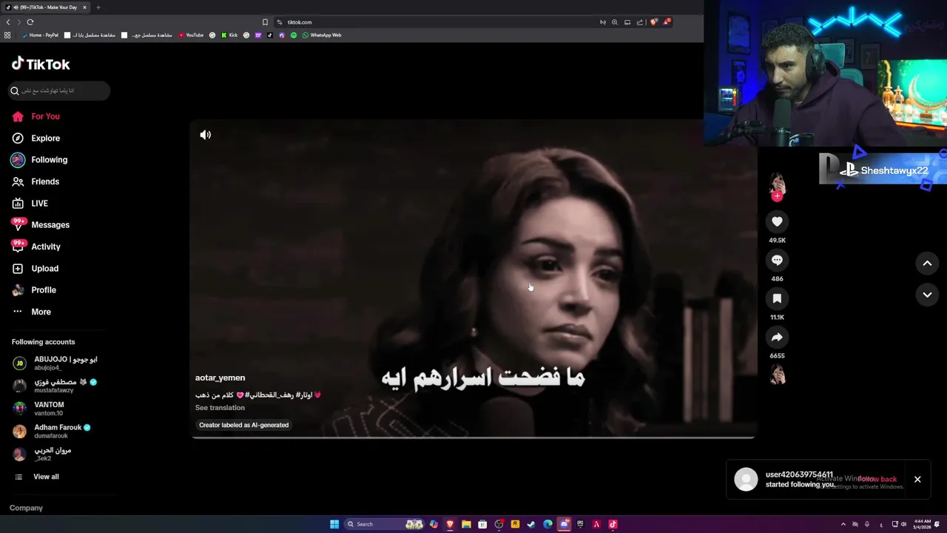Open Epic Games from taskbar
Viewport: 947px width, 533px height.
tap(580, 524)
